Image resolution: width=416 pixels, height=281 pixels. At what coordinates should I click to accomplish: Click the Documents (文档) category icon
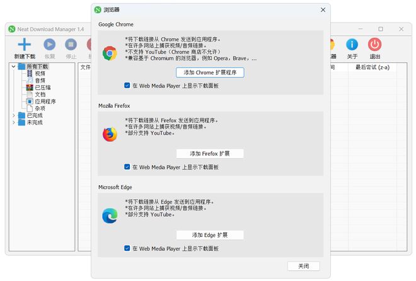[30, 95]
